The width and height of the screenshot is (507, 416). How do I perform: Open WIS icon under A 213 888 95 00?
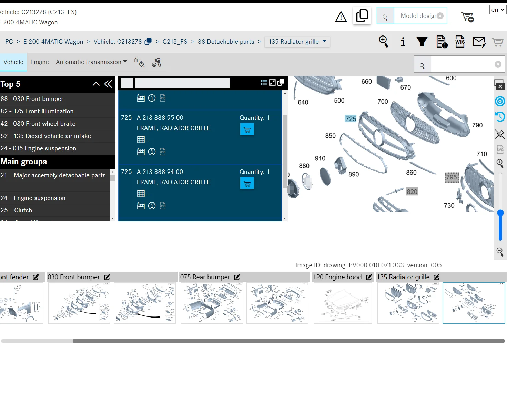click(163, 152)
